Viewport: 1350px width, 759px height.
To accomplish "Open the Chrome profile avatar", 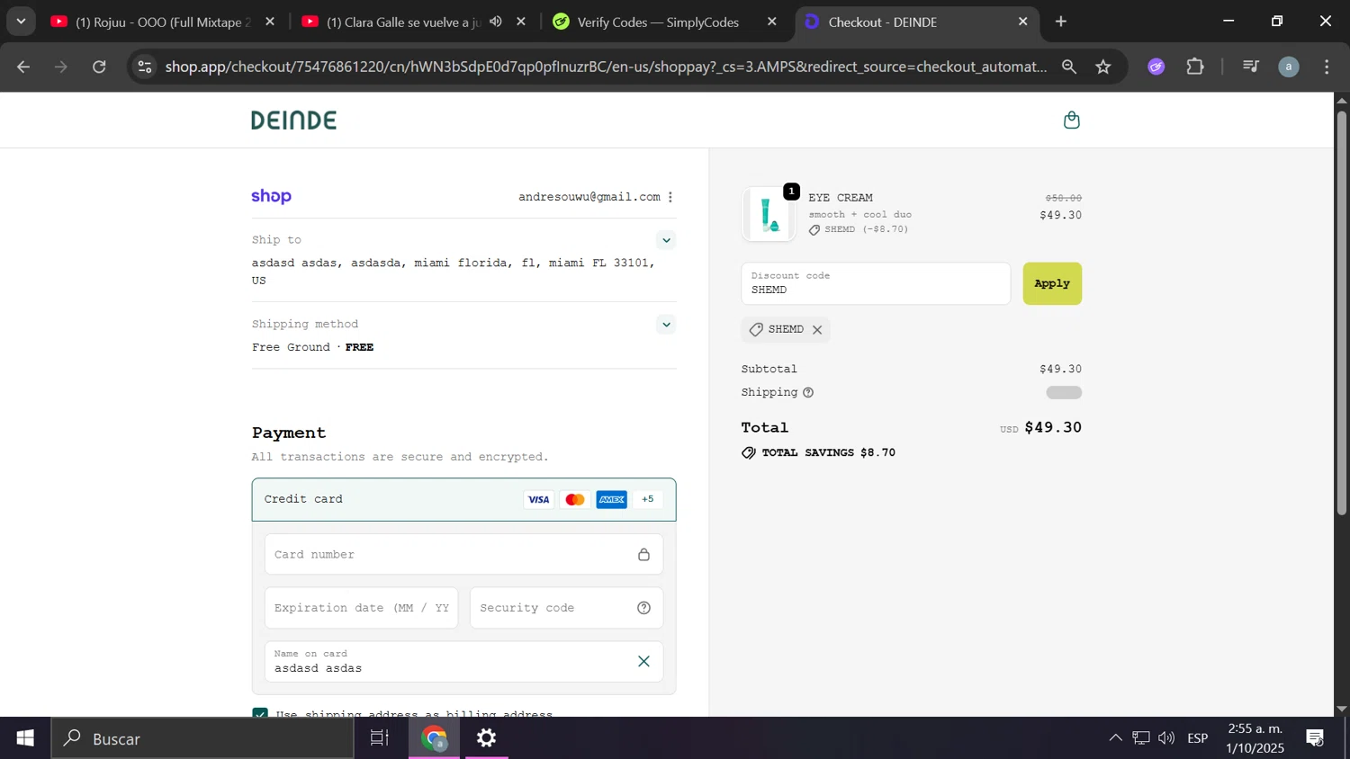I will tap(1289, 67).
